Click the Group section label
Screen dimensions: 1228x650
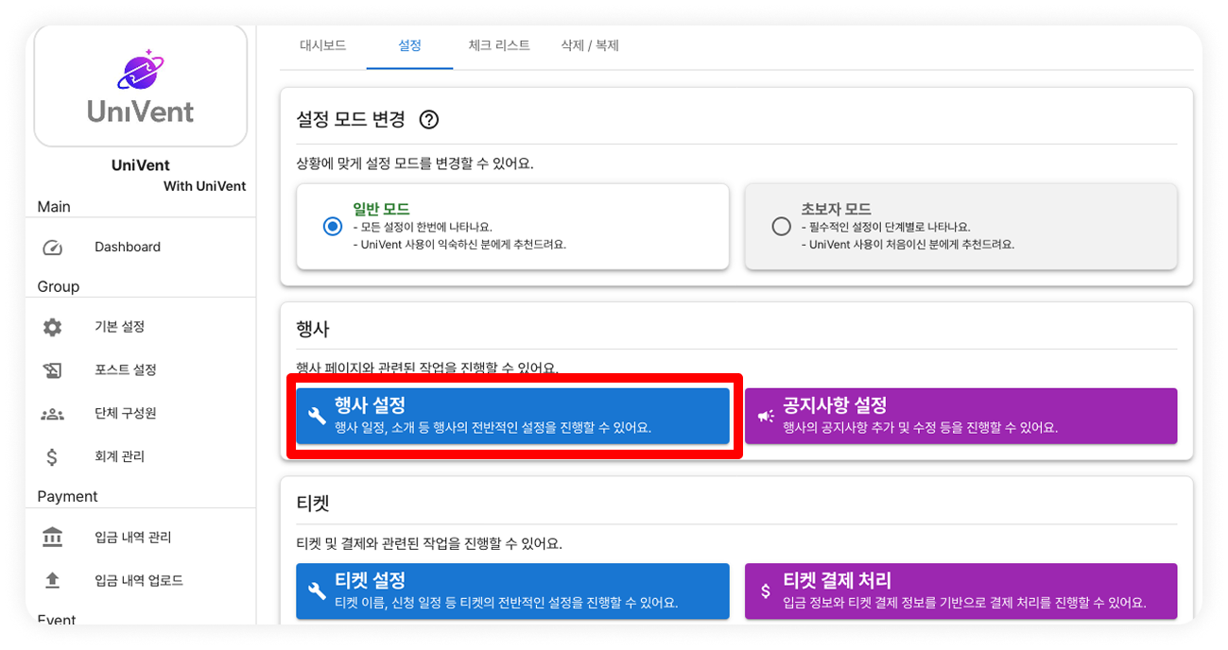(58, 287)
